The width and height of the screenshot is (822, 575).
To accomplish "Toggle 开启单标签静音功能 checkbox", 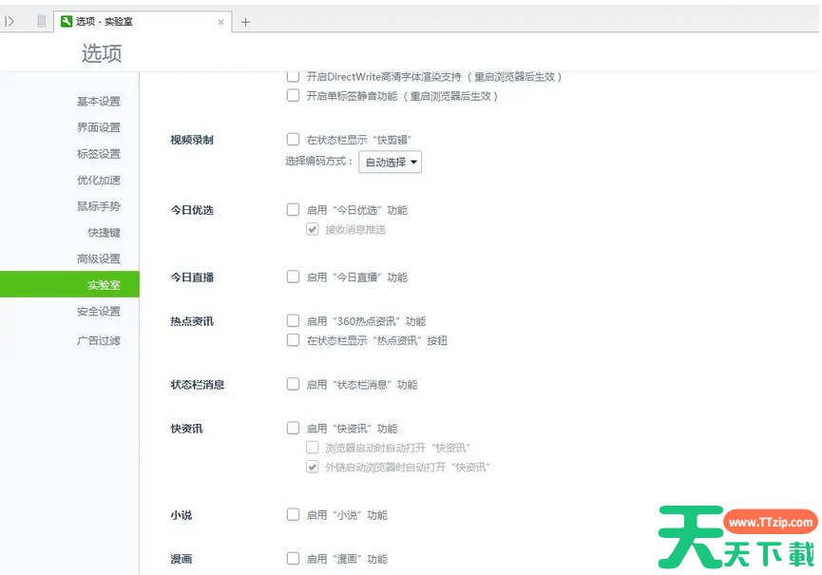I will click(x=293, y=96).
